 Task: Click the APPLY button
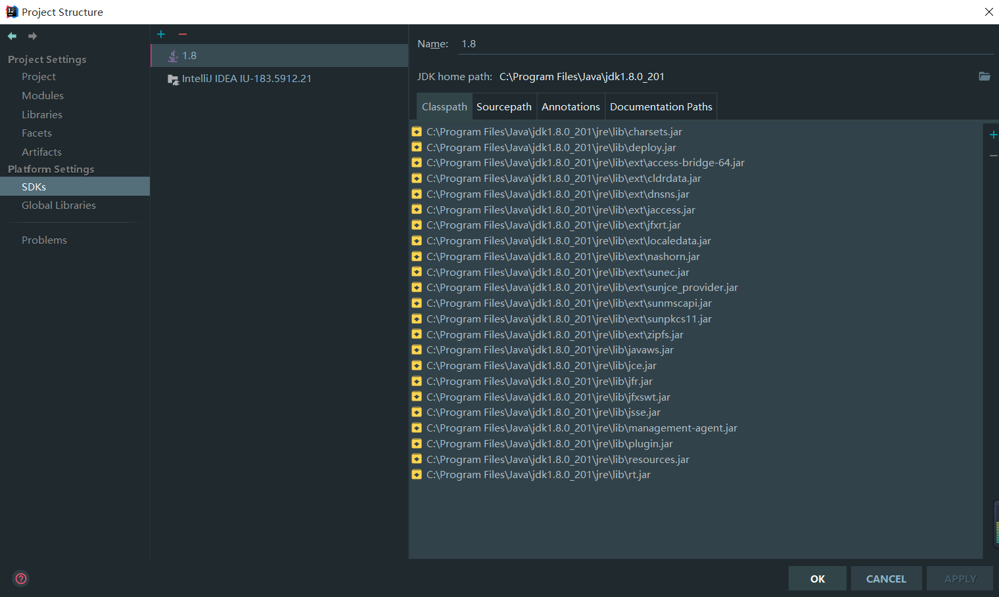pos(960,579)
